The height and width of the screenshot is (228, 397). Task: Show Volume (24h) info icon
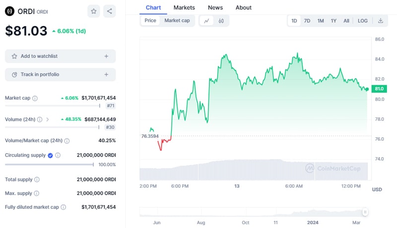[x=40, y=119]
